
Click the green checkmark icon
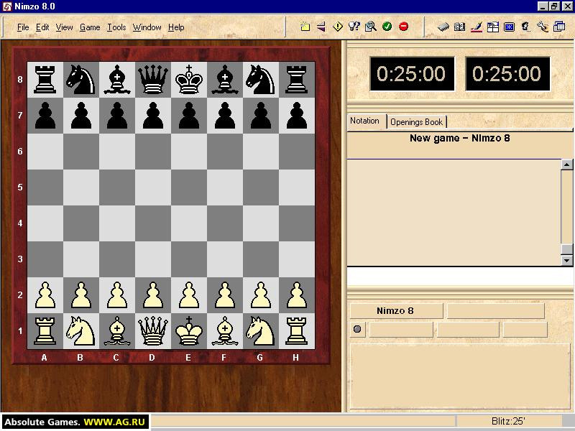387,27
